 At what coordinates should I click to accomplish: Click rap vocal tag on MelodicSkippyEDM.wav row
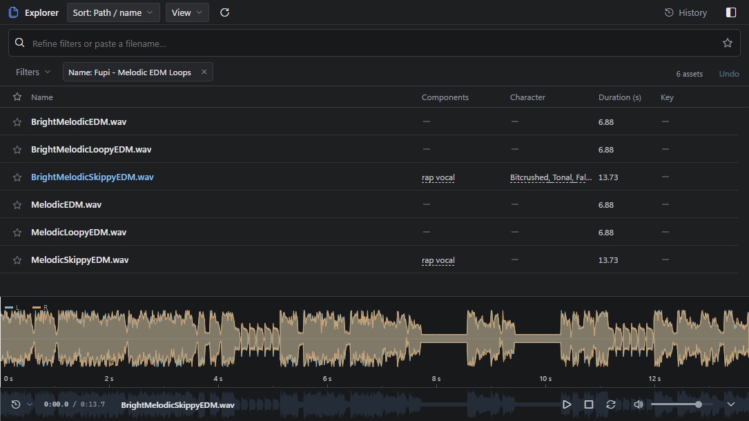point(438,260)
